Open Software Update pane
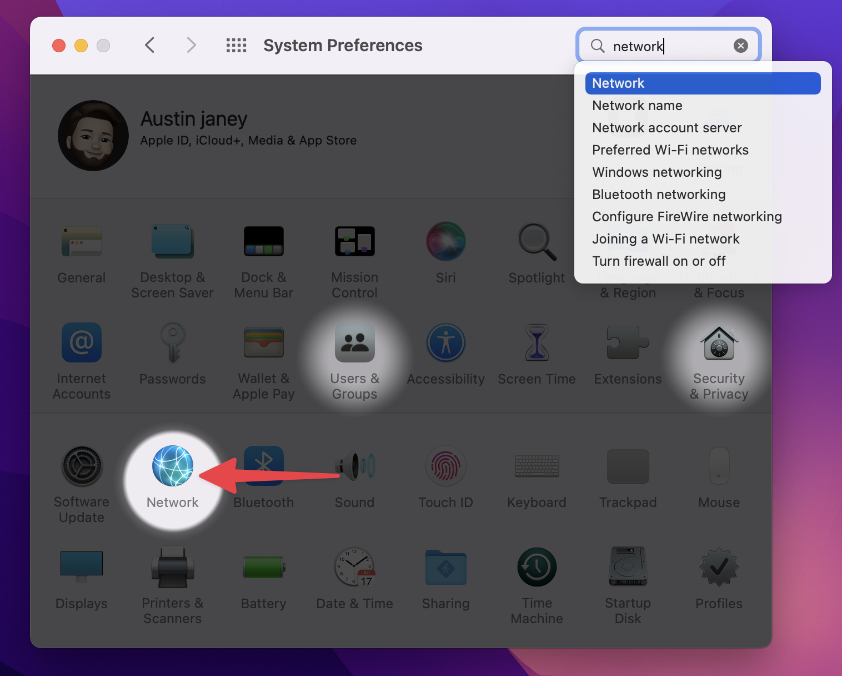Image resolution: width=842 pixels, height=676 pixels. tap(82, 466)
